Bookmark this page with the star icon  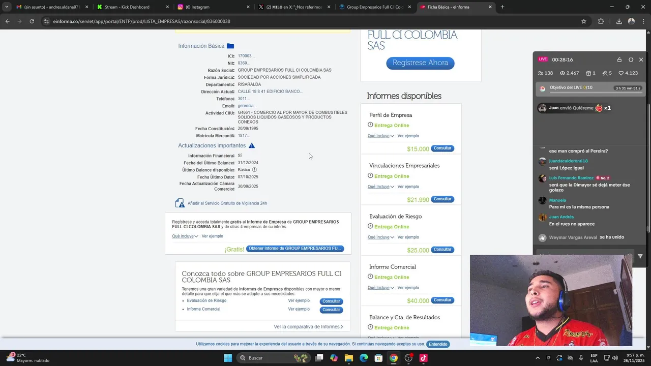click(x=584, y=21)
